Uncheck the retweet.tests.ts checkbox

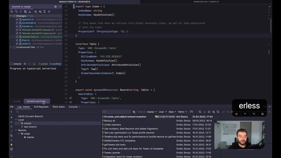pos(17,37)
